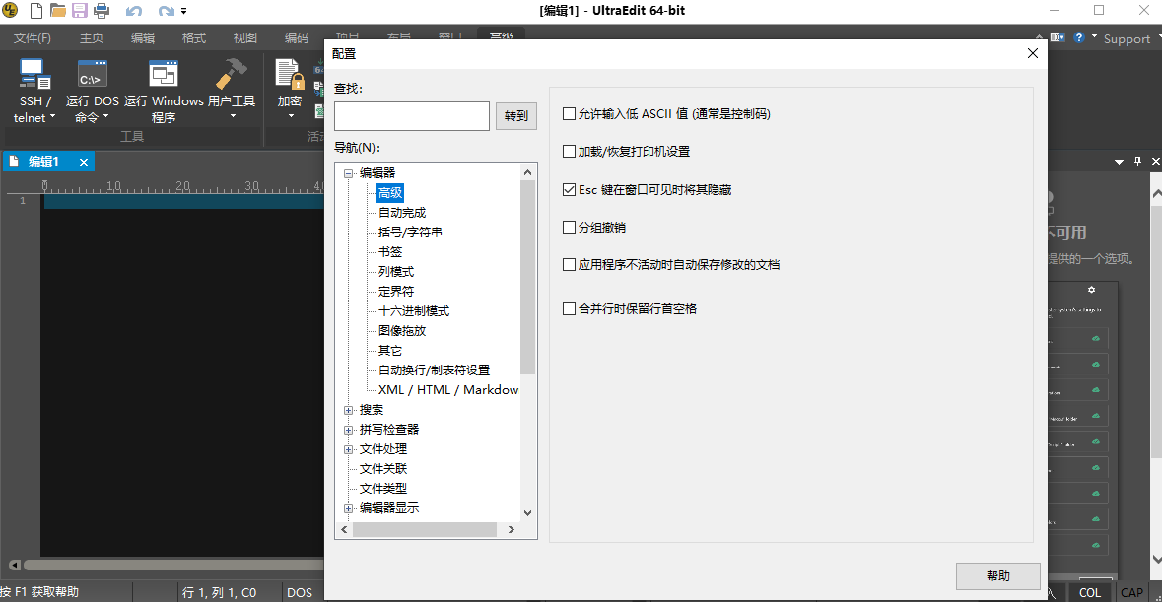
Task: Uncheck Esc 键在窗口可见时将其隐藏
Action: tap(569, 188)
